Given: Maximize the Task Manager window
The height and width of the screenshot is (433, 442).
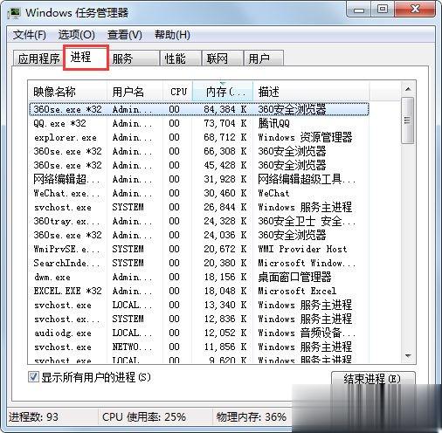Looking at the screenshot, I should click(383, 10).
